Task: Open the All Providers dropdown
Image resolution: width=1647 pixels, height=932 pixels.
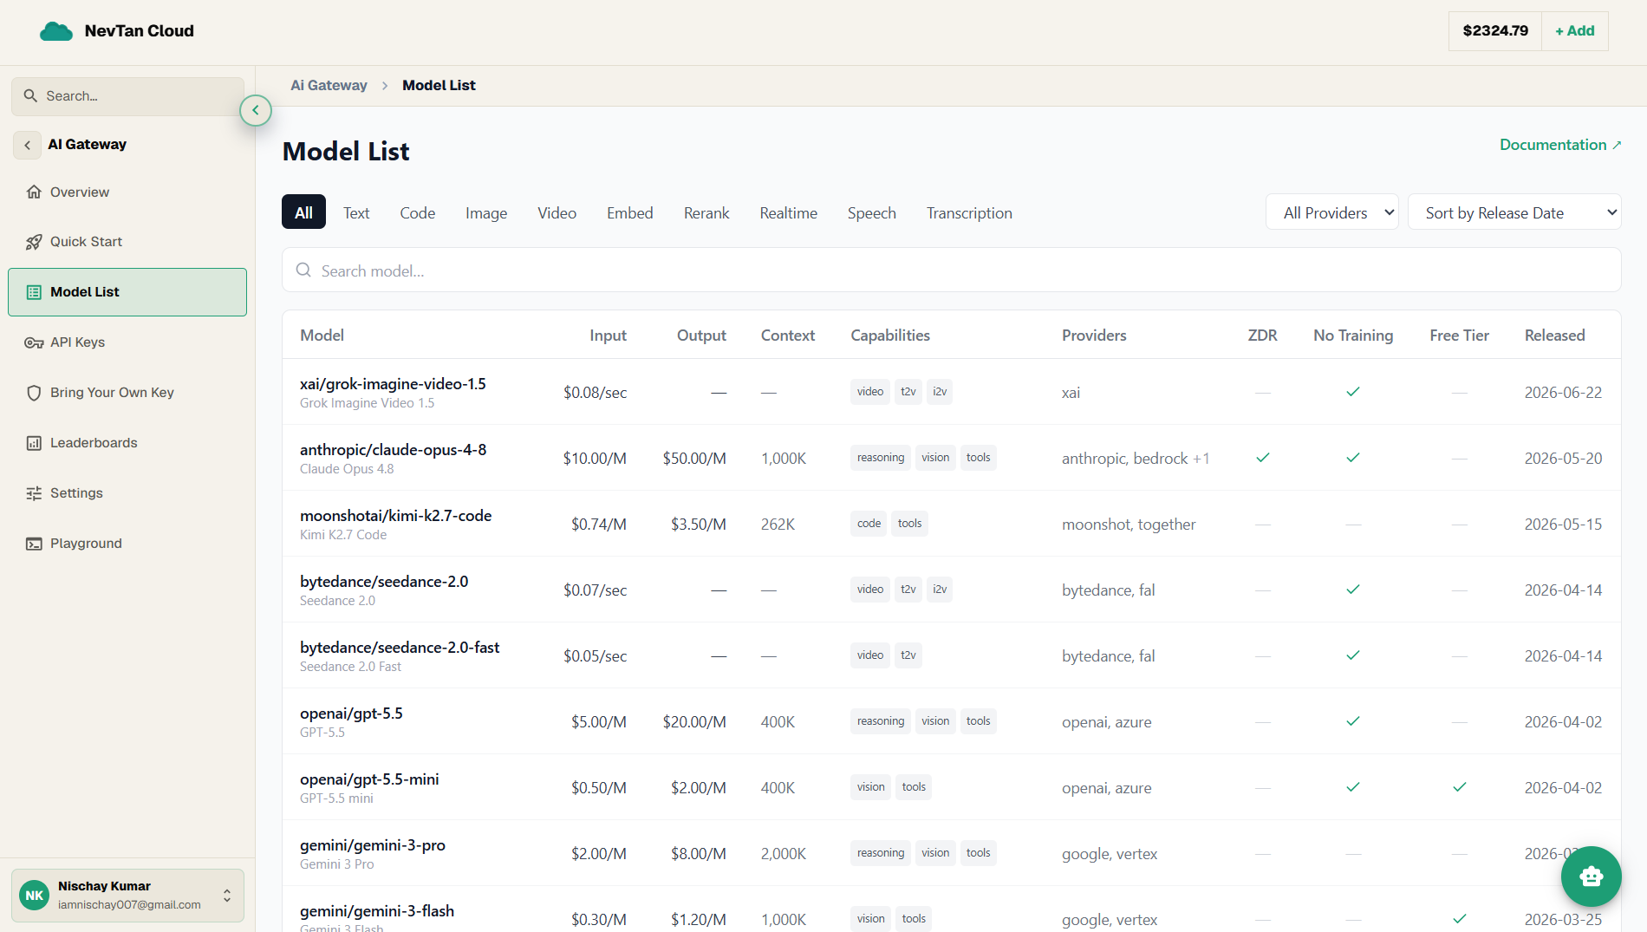Action: click(1332, 212)
